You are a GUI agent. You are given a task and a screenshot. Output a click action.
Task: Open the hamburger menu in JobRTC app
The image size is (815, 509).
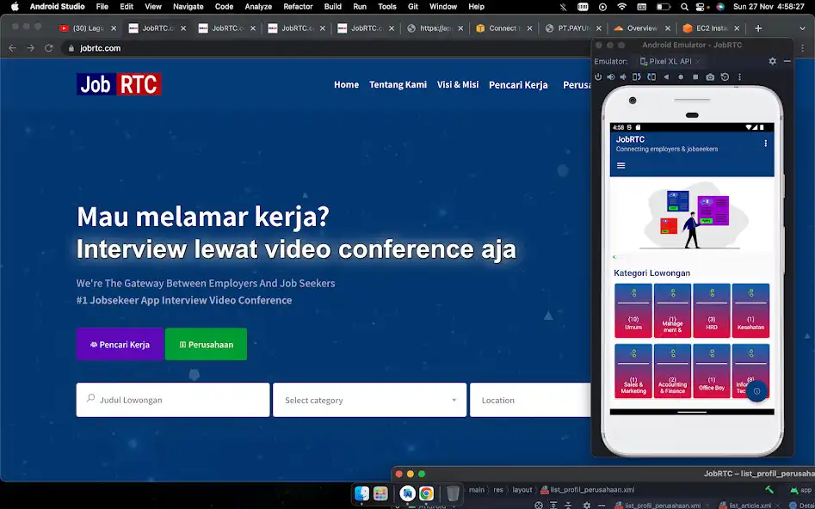pyautogui.click(x=621, y=166)
